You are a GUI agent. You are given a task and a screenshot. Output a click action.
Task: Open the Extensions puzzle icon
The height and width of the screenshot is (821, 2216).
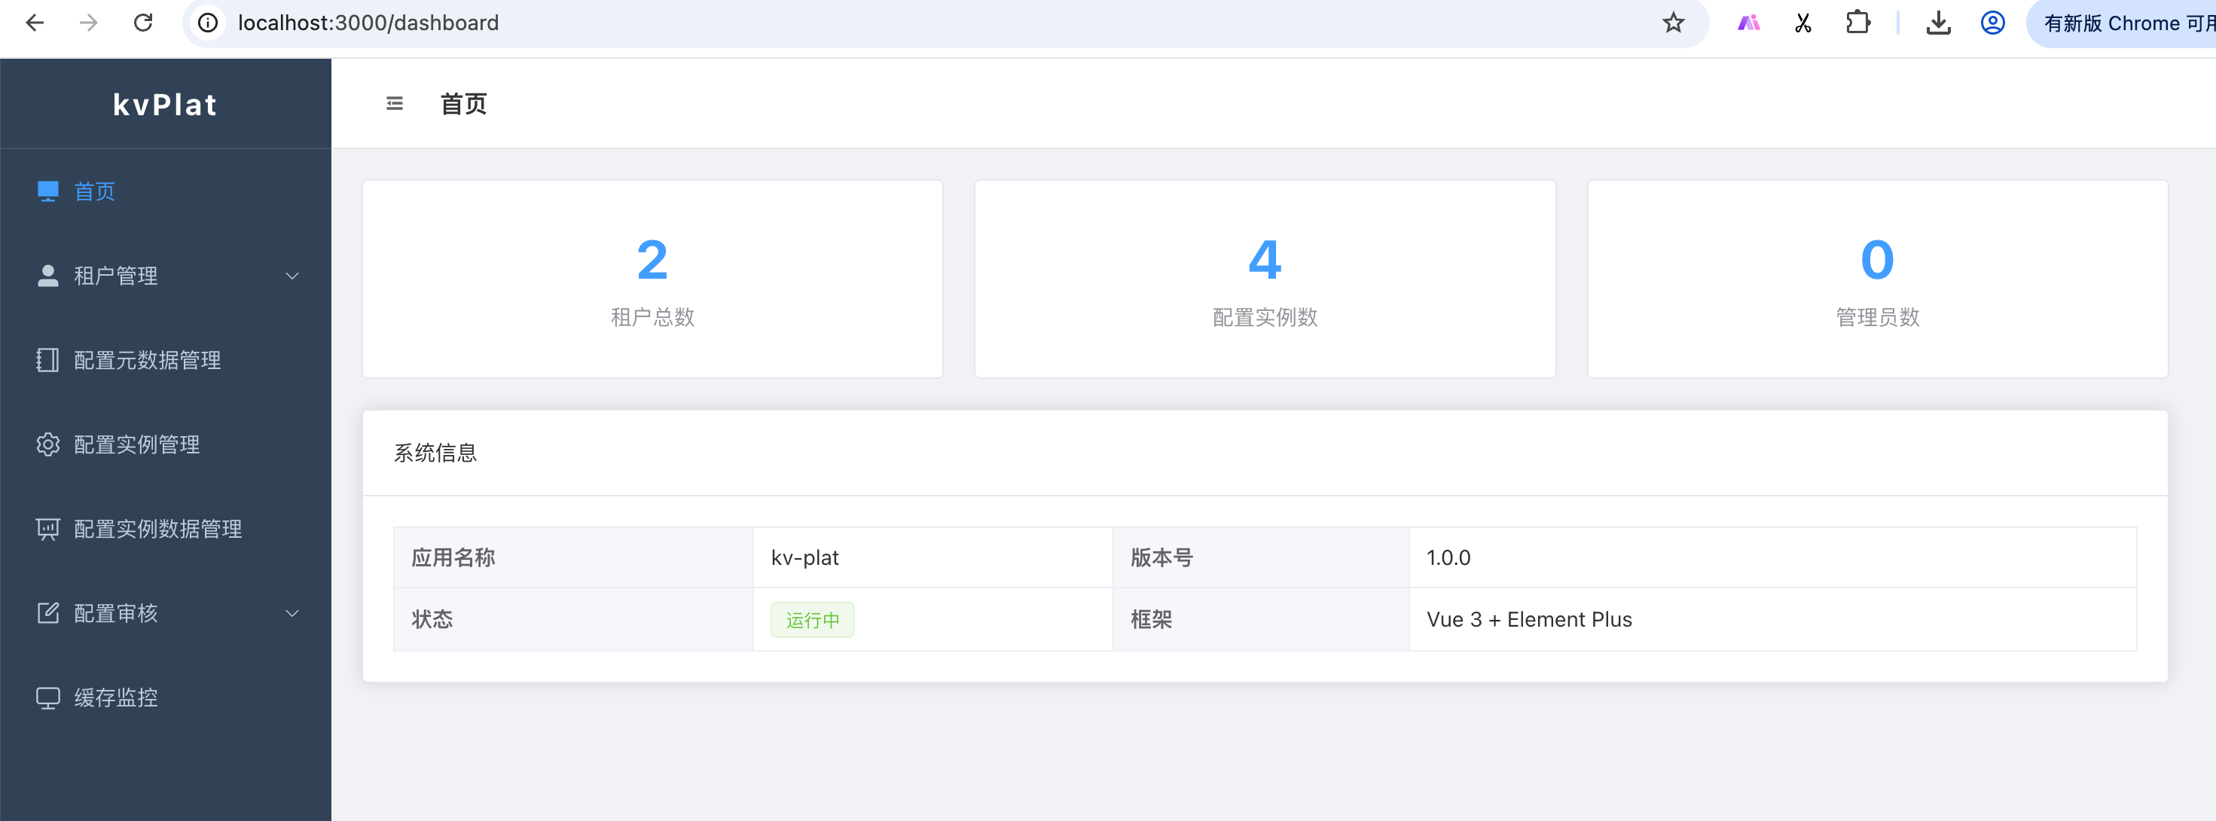(1858, 23)
